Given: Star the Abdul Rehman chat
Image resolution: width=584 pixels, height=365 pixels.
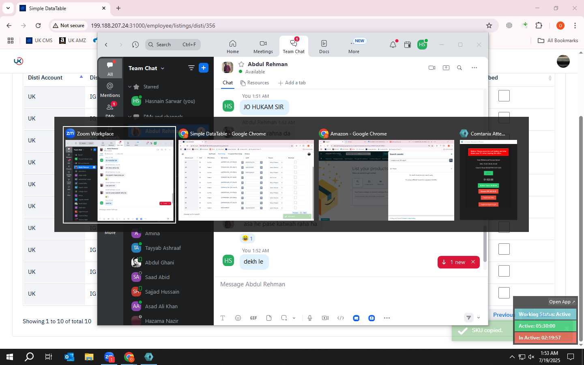Looking at the screenshot, I should point(241,64).
